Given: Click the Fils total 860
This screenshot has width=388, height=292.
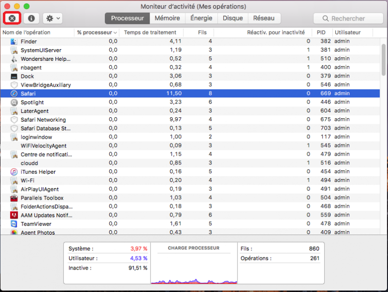Looking at the screenshot, I should tap(314, 249).
